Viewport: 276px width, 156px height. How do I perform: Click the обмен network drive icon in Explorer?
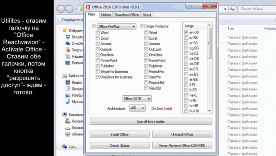(68, 134)
